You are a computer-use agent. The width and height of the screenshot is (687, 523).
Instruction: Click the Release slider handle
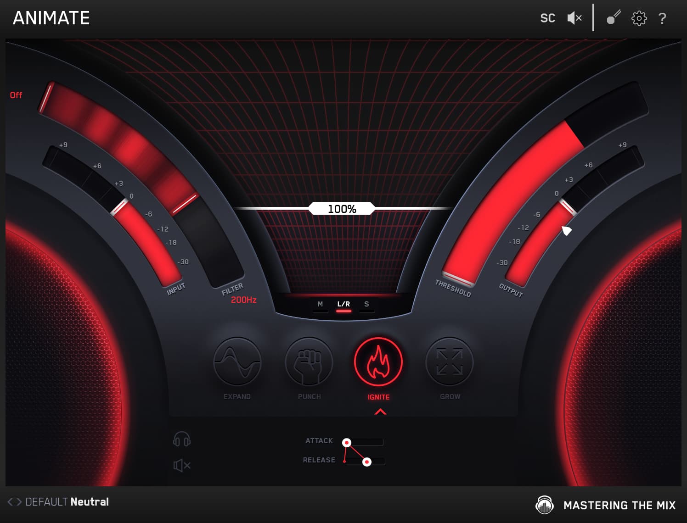point(366,462)
